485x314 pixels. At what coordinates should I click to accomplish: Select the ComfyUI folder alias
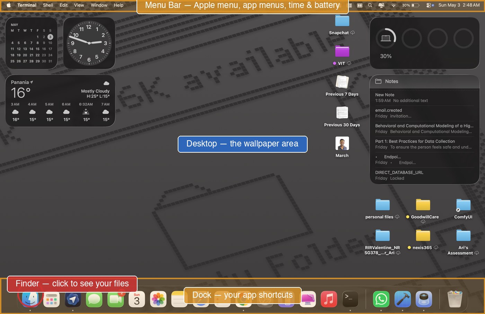pyautogui.click(x=463, y=209)
